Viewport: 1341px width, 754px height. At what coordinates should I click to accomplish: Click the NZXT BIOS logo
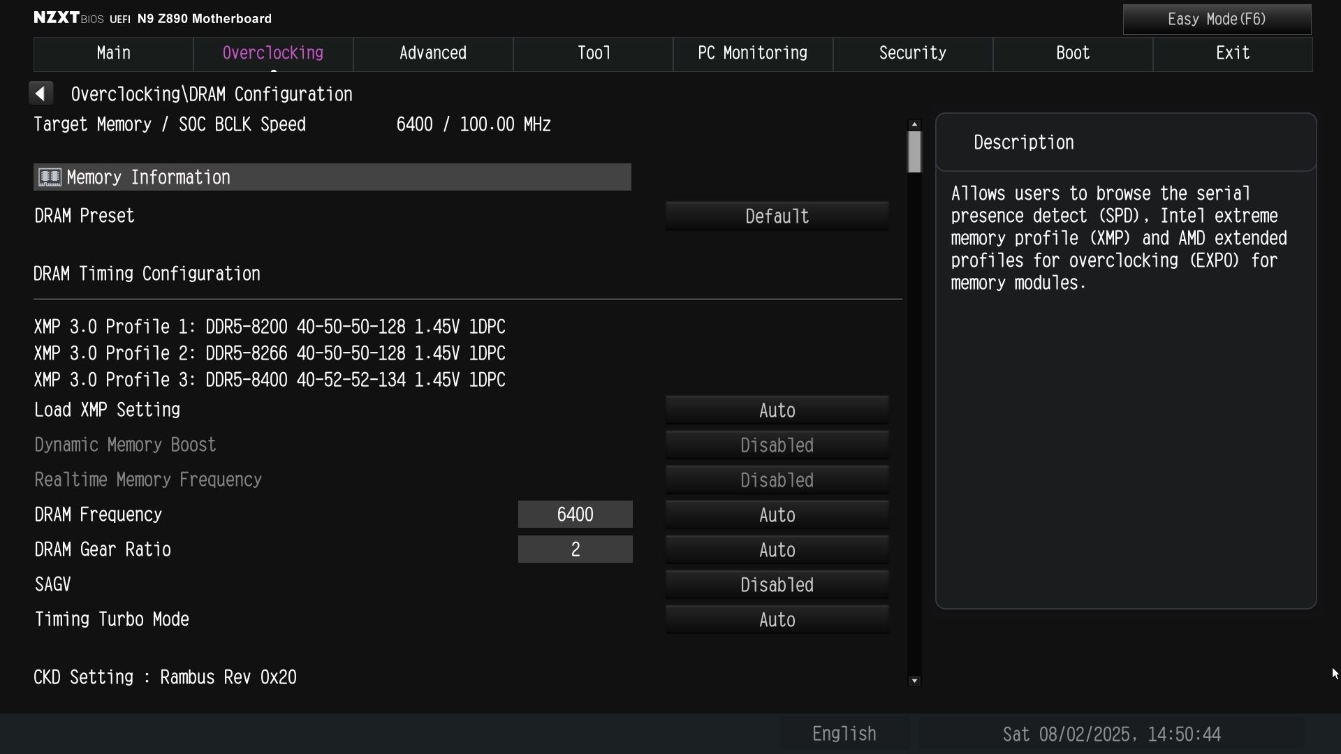tap(68, 18)
